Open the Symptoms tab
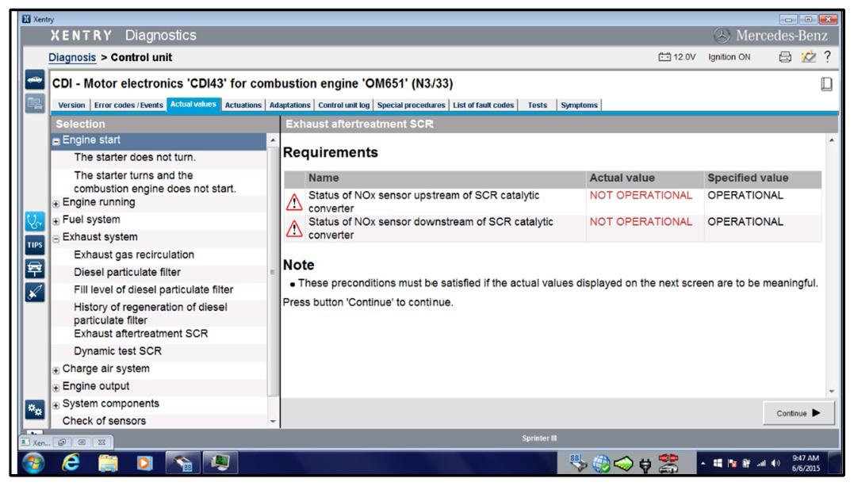Image resolution: width=854 pixels, height=486 pixels. click(579, 105)
